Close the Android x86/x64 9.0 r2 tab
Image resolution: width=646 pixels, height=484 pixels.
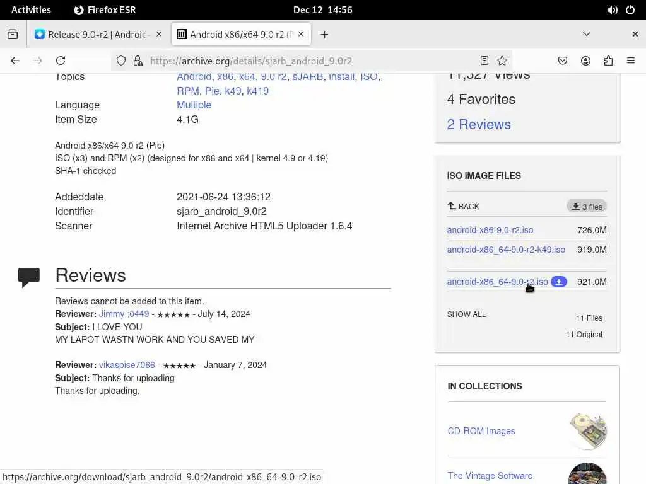301,34
